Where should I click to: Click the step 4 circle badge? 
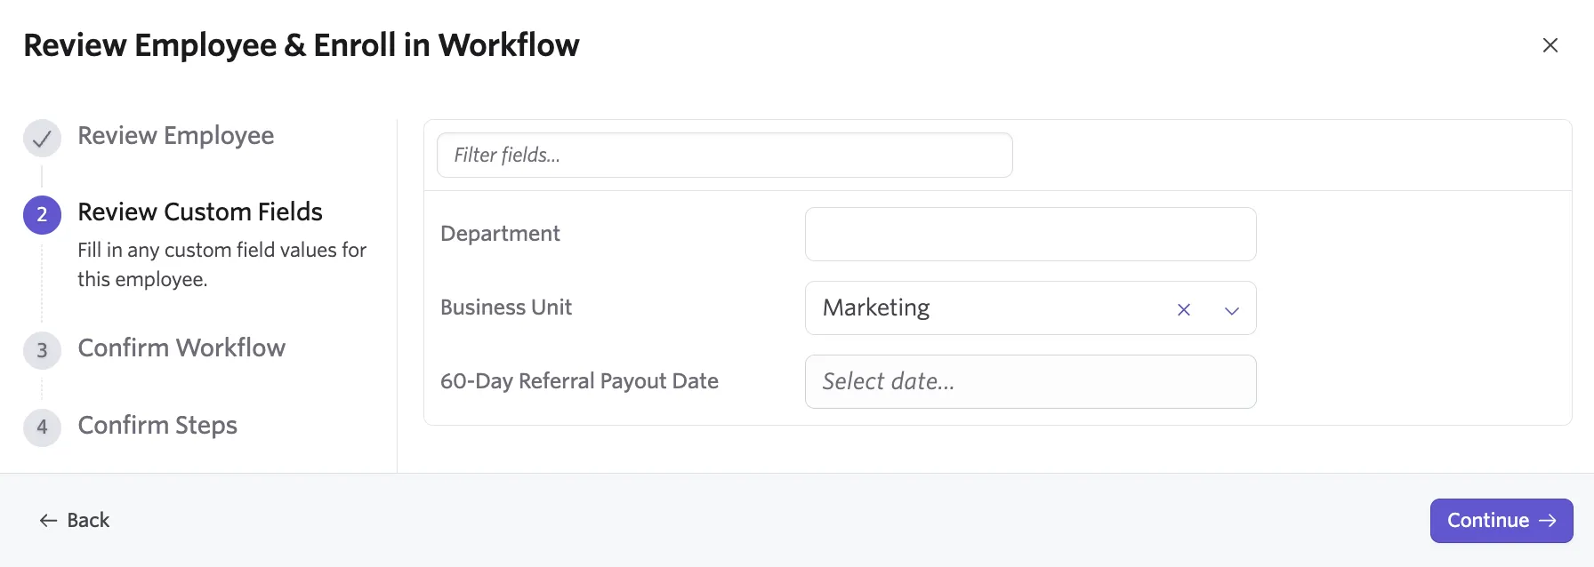pos(42,427)
